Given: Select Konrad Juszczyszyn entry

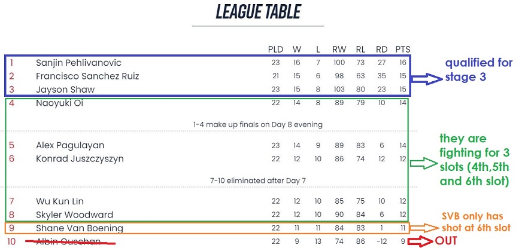Looking at the screenshot, I should tap(80, 158).
